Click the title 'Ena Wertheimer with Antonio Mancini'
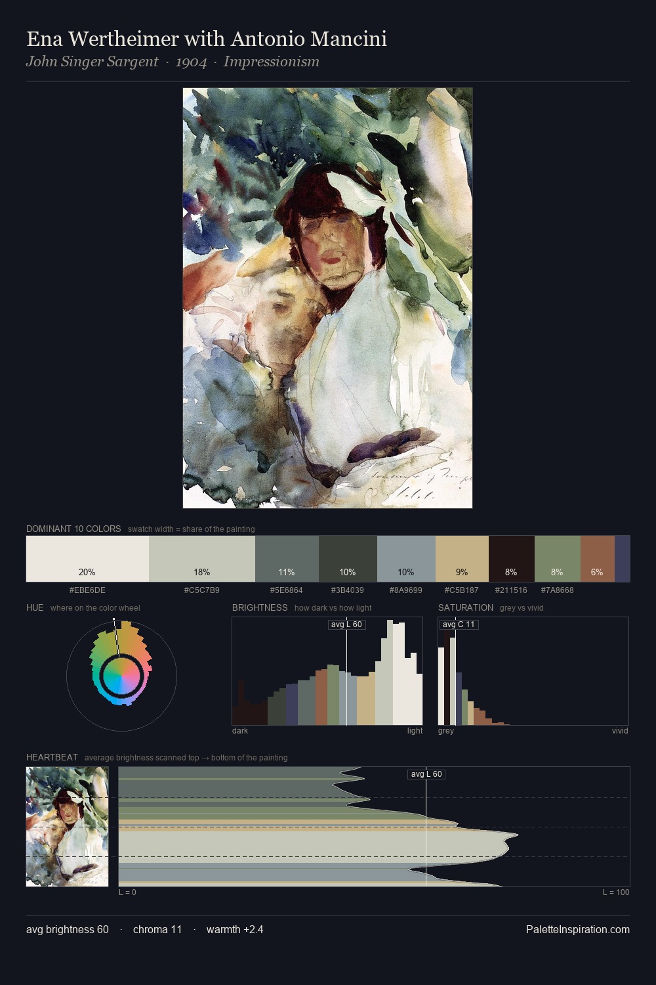Image resolution: width=656 pixels, height=985 pixels. tap(207, 39)
